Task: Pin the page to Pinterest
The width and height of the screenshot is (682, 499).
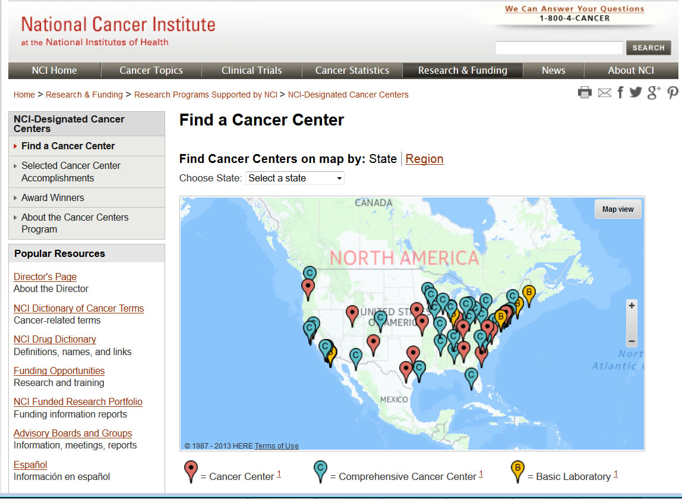Action: point(672,93)
